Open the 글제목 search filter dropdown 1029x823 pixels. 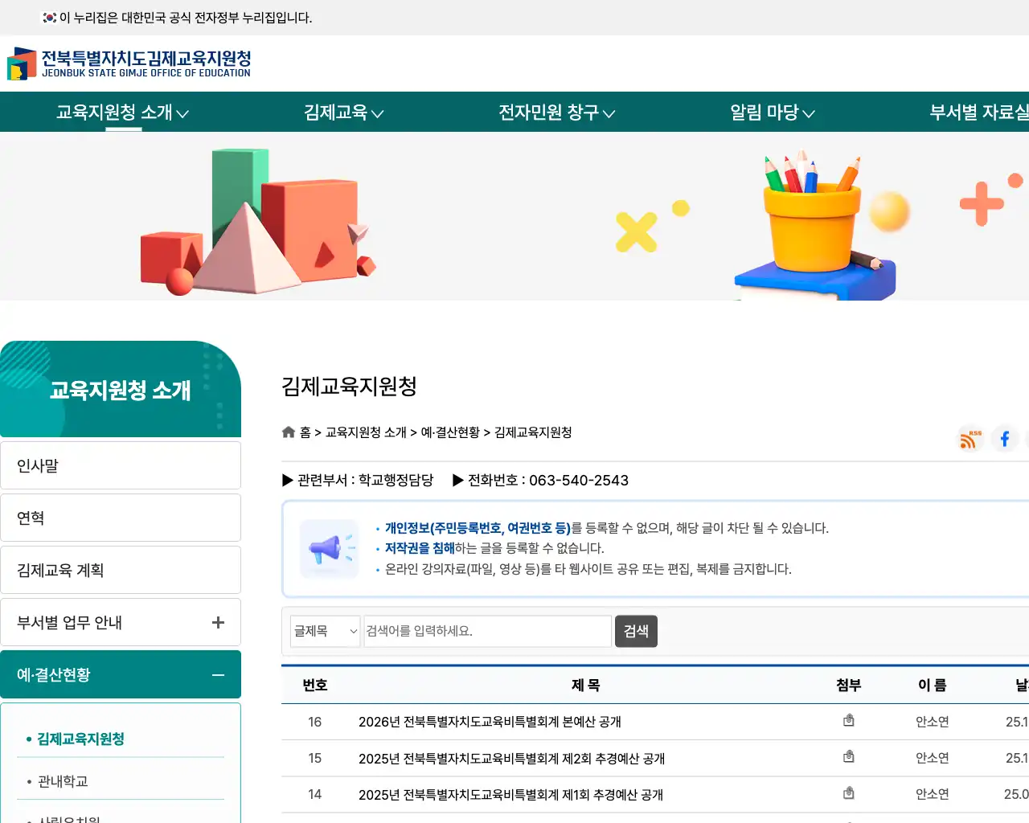325,631
